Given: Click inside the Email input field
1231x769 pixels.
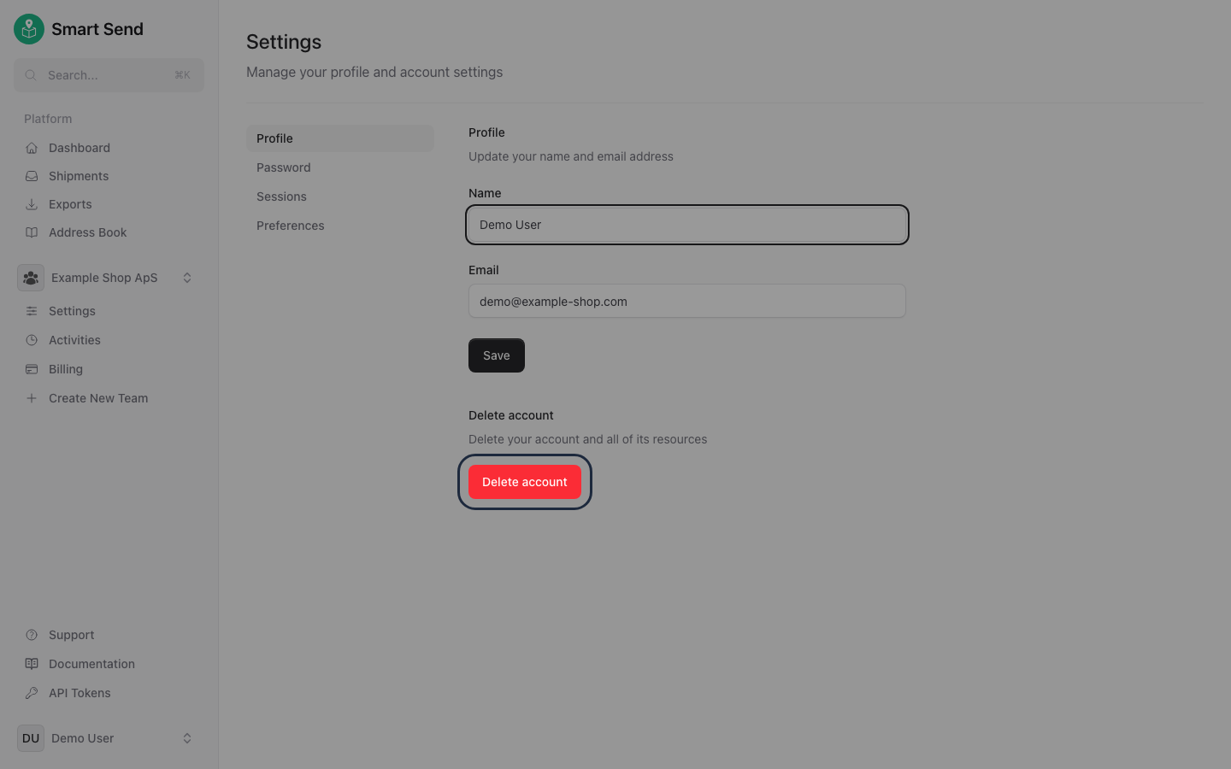Looking at the screenshot, I should click(x=686, y=301).
